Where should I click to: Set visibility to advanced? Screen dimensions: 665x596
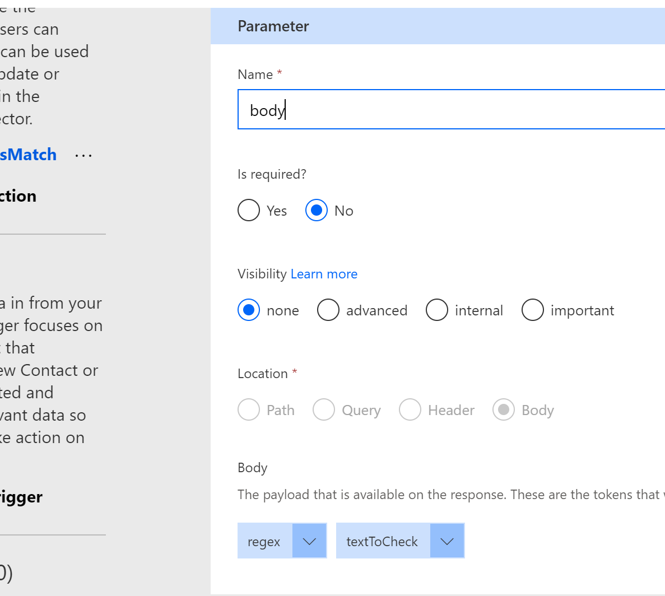coord(328,310)
